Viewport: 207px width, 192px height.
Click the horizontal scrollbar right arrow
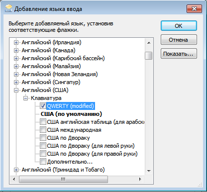140,179
